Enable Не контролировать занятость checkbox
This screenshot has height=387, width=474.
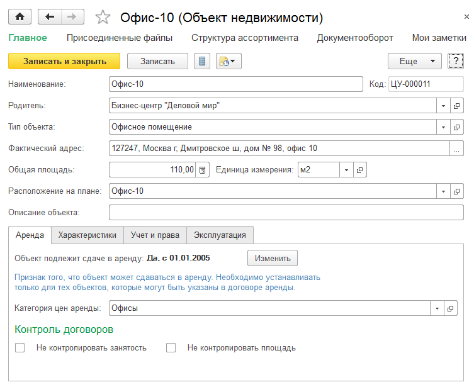tap(20, 347)
